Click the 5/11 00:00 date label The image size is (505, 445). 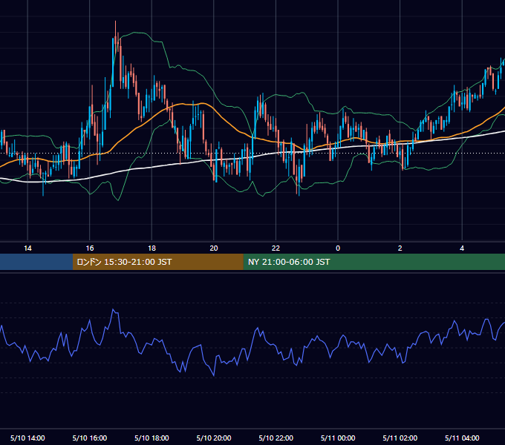[338, 438]
